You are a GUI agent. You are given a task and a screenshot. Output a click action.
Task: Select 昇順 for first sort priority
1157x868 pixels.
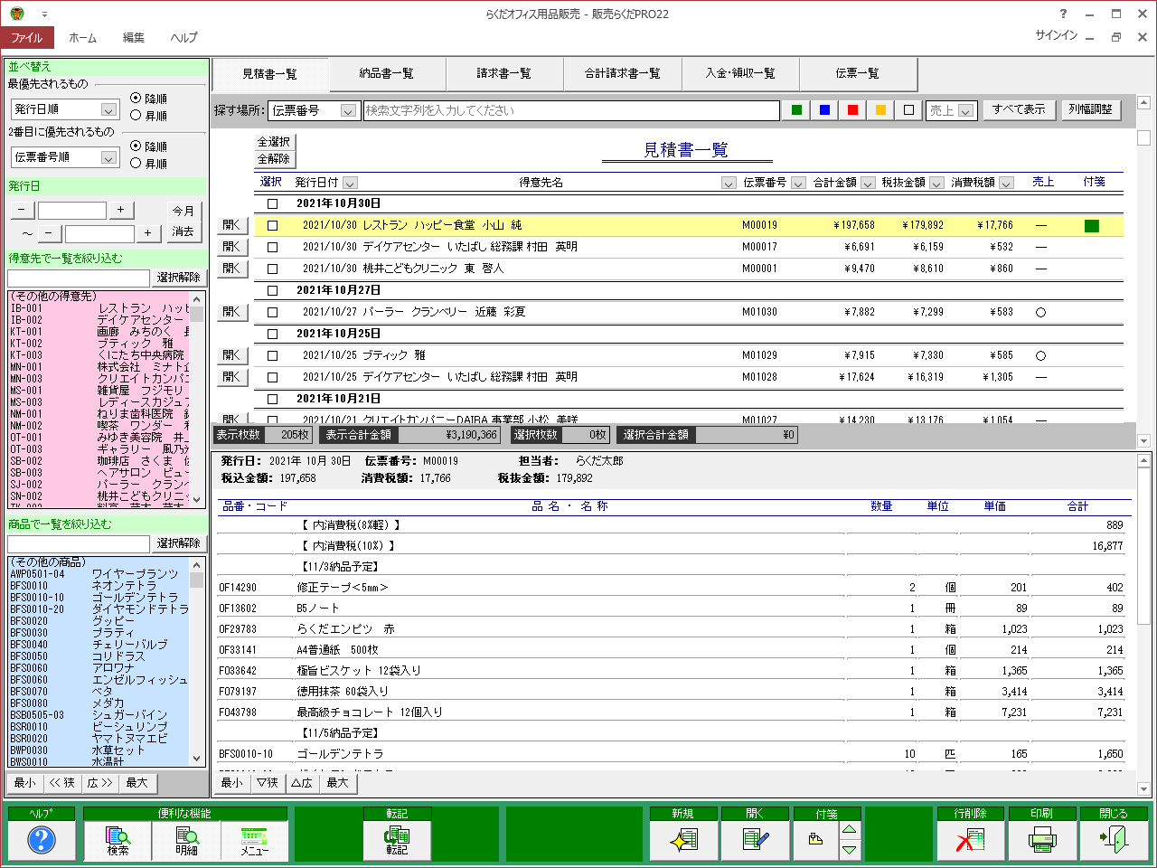[x=136, y=115]
